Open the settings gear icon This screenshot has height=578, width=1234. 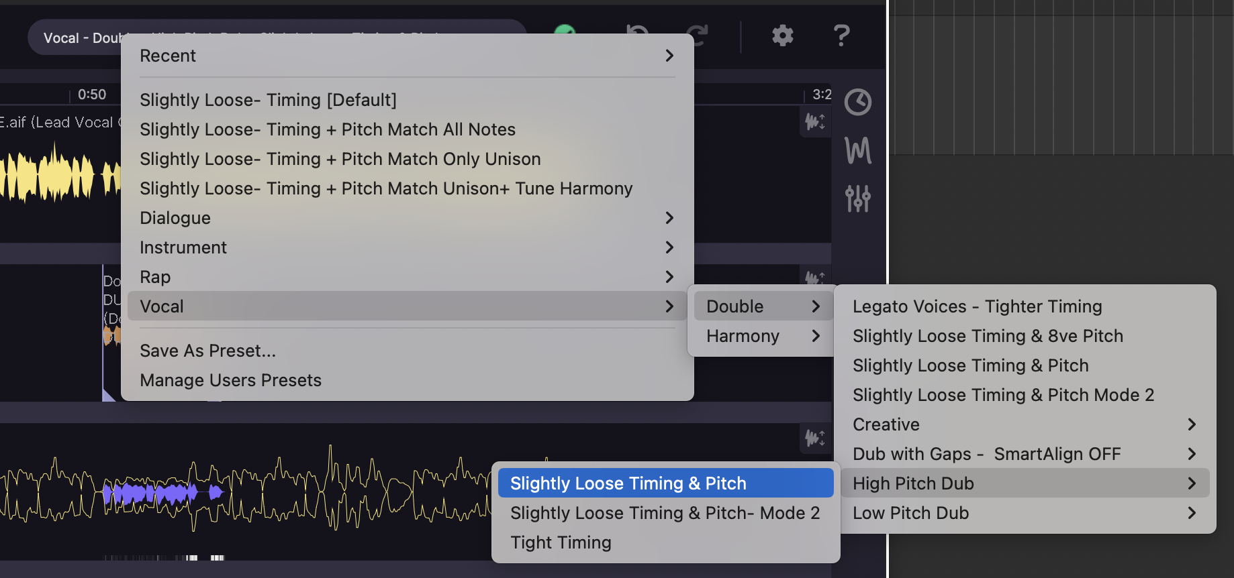point(782,36)
